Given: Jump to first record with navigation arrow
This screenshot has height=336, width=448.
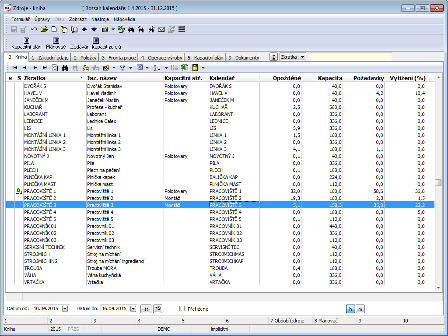Looking at the screenshot, I should click(15, 68).
